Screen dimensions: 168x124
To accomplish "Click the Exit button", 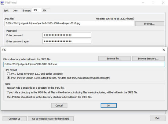I will tap(158, 118).
